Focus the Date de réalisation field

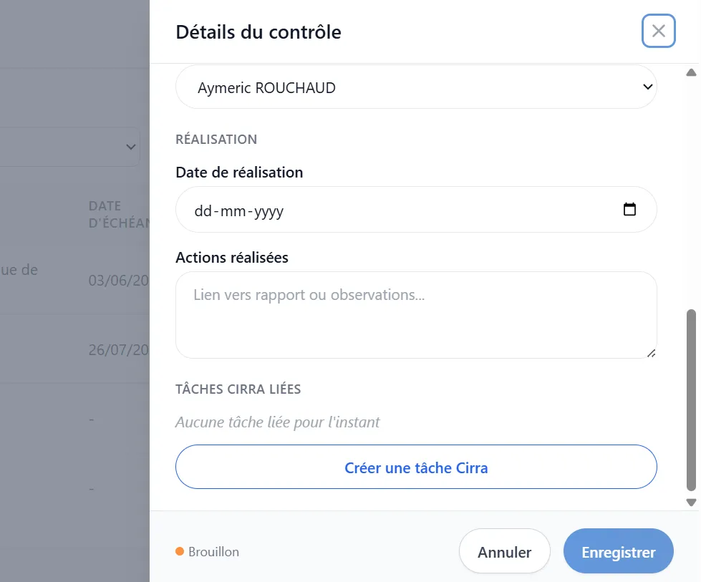pos(416,210)
